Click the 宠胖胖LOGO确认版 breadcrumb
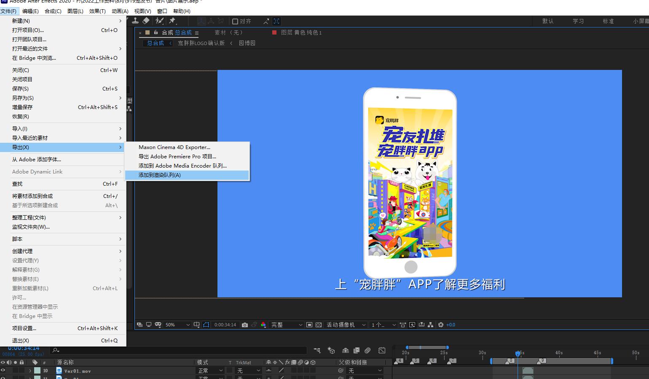Screen dimensions: 649x379 [x=201, y=43]
